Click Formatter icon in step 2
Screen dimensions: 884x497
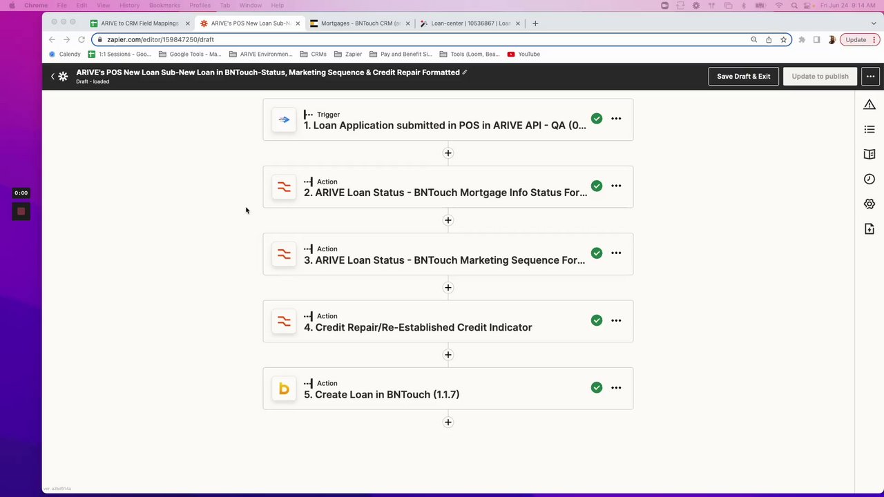pyautogui.click(x=284, y=187)
